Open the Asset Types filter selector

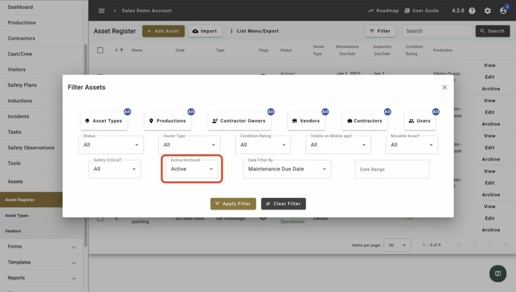point(104,121)
